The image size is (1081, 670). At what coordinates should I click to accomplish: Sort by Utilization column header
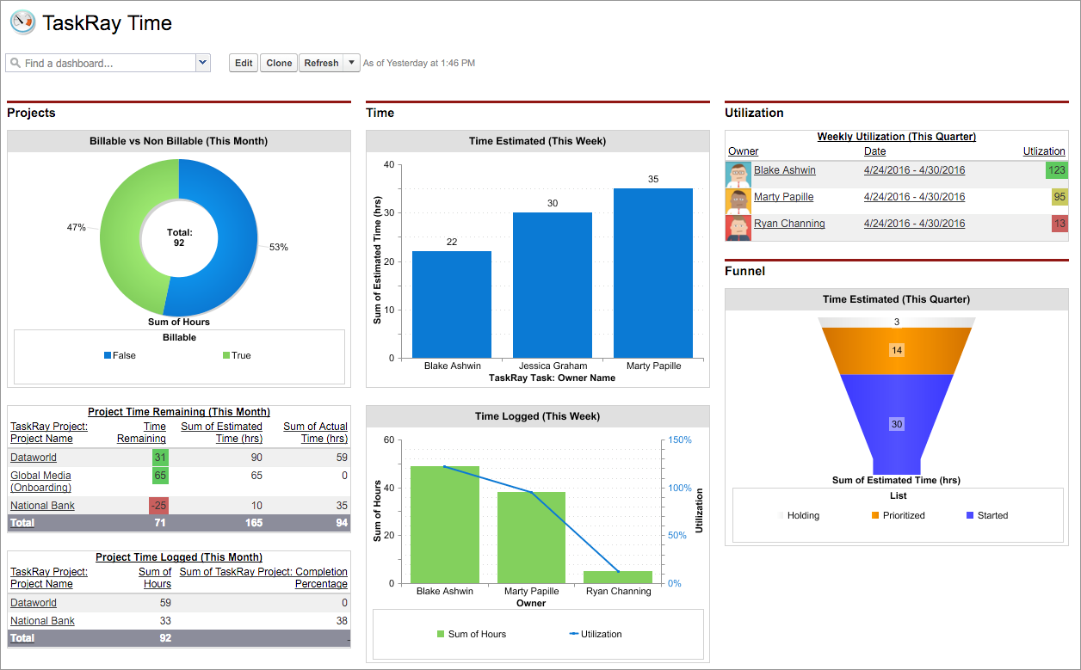click(x=1044, y=151)
